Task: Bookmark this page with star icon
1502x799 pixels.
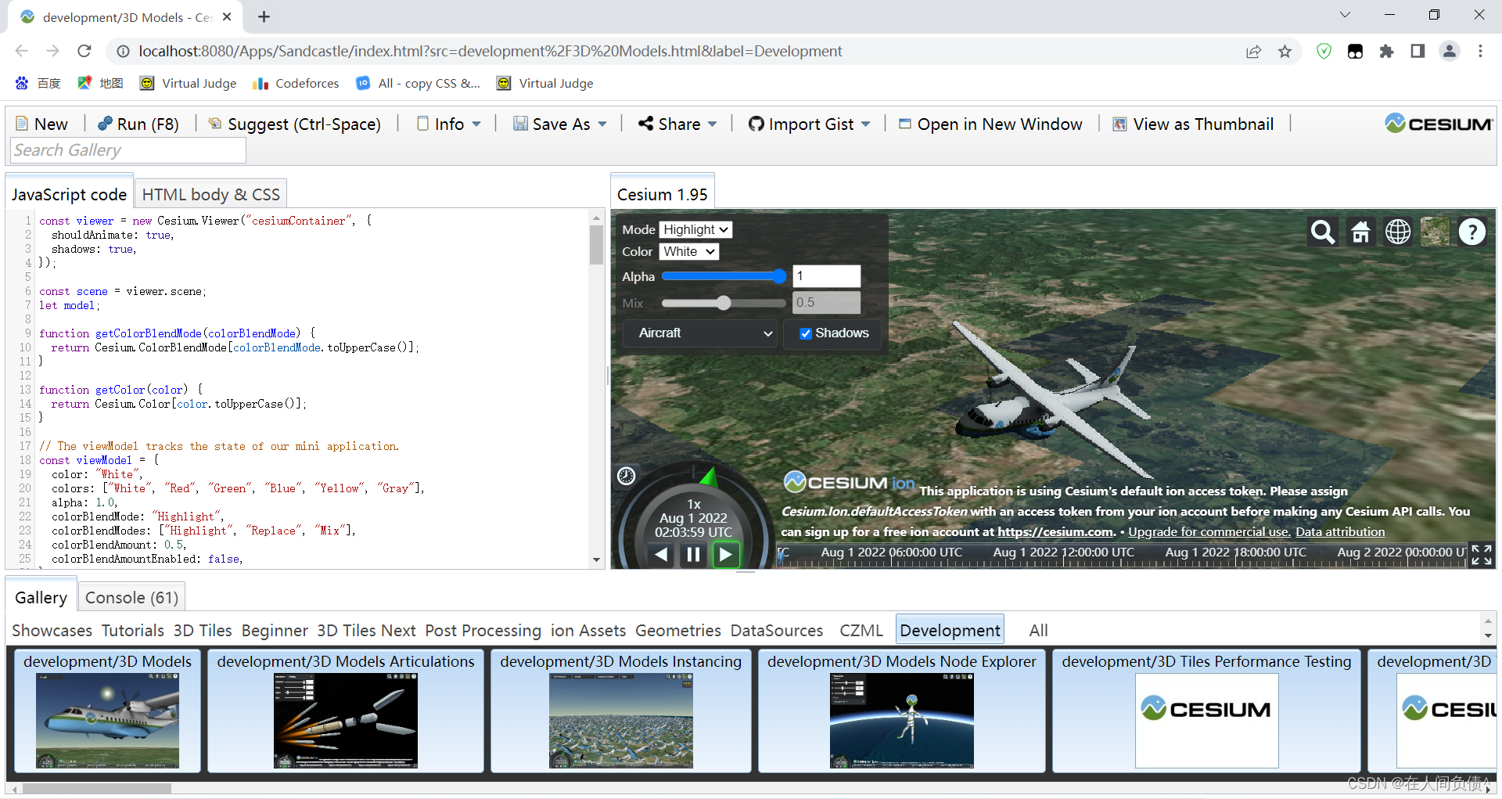Action: tap(1285, 51)
